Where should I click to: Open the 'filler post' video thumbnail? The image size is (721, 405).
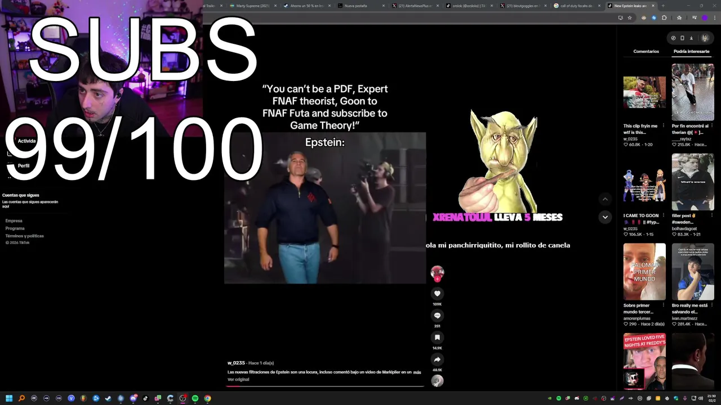(693, 182)
